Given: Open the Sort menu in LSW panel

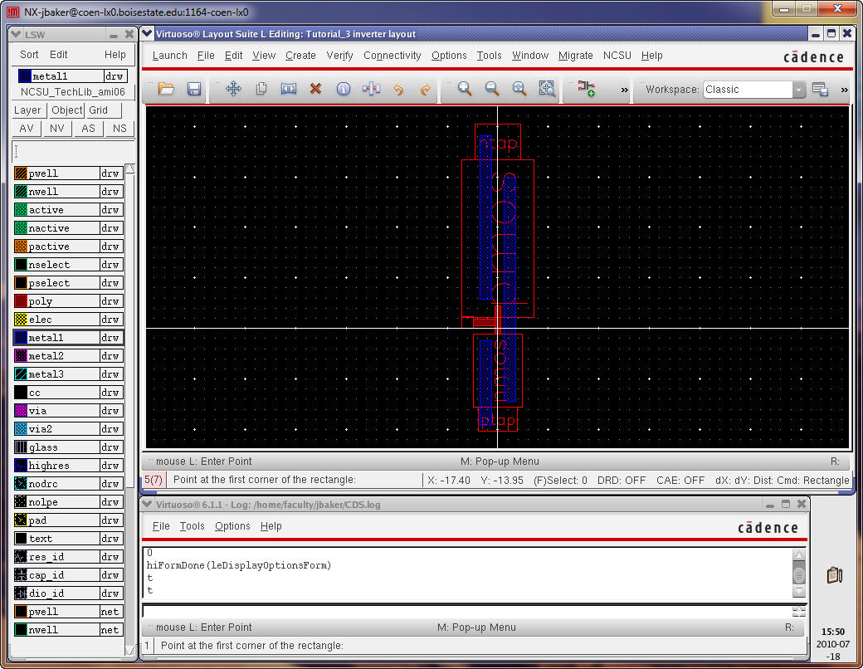Looking at the screenshot, I should (29, 55).
